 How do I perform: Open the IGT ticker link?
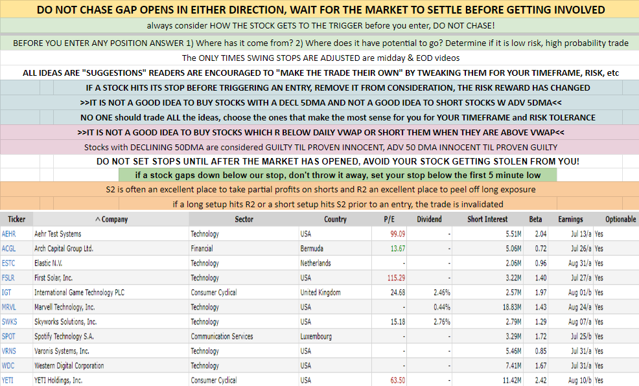(6, 292)
